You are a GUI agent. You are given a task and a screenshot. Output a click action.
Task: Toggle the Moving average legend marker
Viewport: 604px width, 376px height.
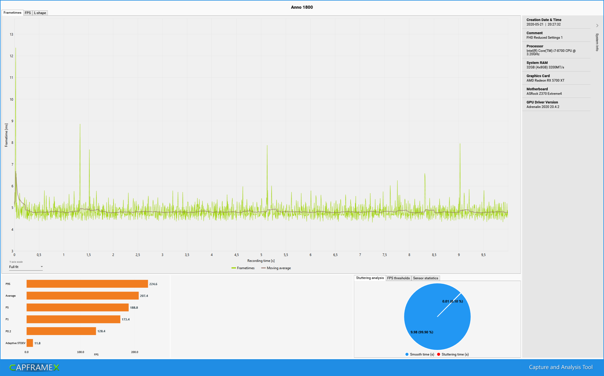[263, 268]
